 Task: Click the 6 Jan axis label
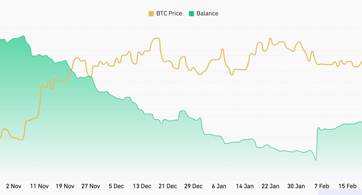[x=219, y=186]
